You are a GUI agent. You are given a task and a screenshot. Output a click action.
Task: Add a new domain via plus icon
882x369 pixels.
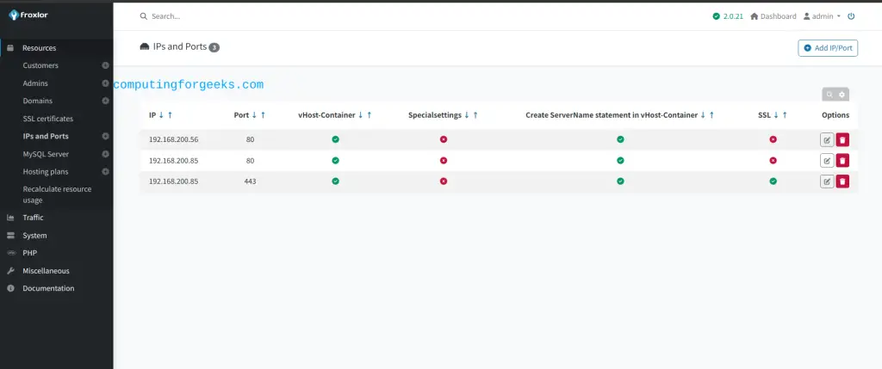(105, 101)
